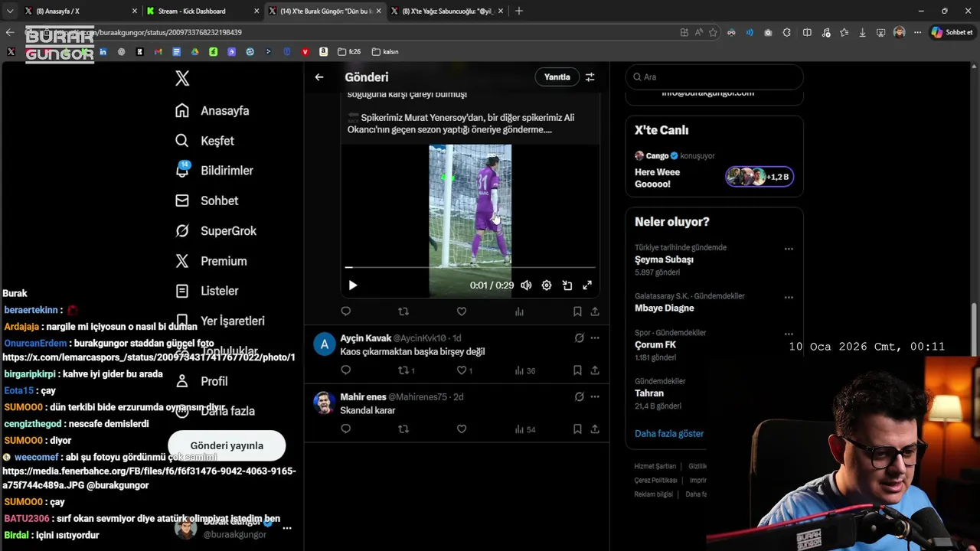
Task: Open a new browser tab
Action: point(519,11)
